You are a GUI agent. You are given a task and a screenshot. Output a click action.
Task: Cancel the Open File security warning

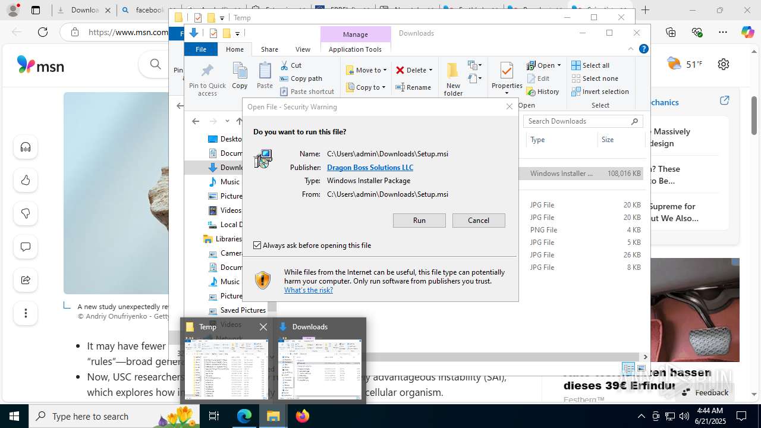pos(479,221)
